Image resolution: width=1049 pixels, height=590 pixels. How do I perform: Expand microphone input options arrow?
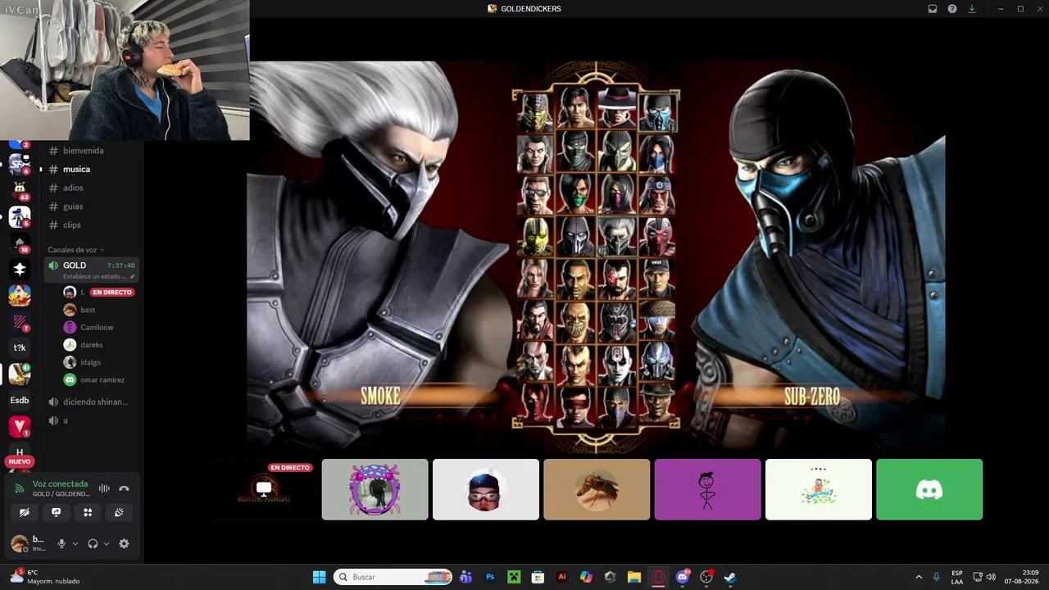[x=75, y=543]
